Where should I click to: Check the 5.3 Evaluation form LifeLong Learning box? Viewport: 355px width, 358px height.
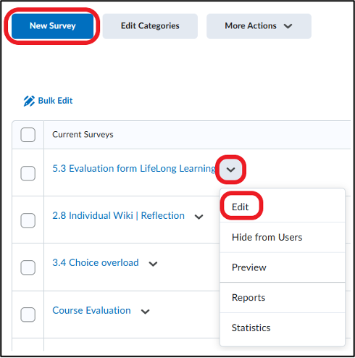28,173
